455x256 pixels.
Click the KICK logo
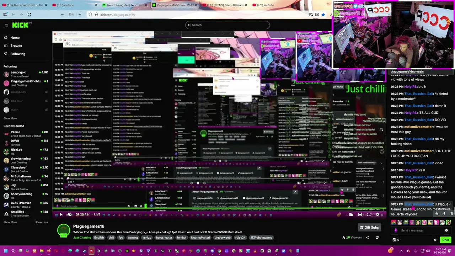[22, 25]
